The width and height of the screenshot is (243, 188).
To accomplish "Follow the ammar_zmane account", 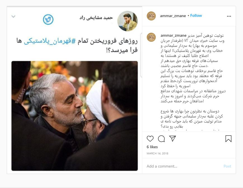I will click(196, 15).
